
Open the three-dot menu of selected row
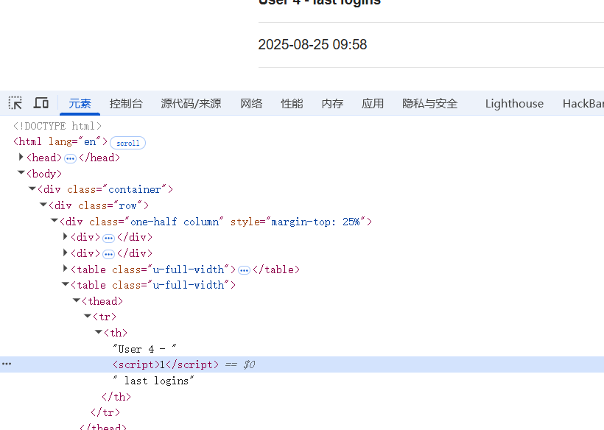[x=7, y=364]
